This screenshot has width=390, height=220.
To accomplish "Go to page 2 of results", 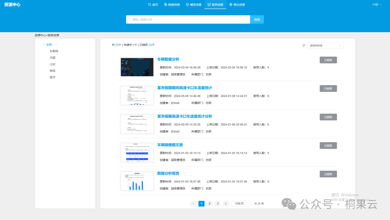I will pyautogui.click(x=209, y=204).
